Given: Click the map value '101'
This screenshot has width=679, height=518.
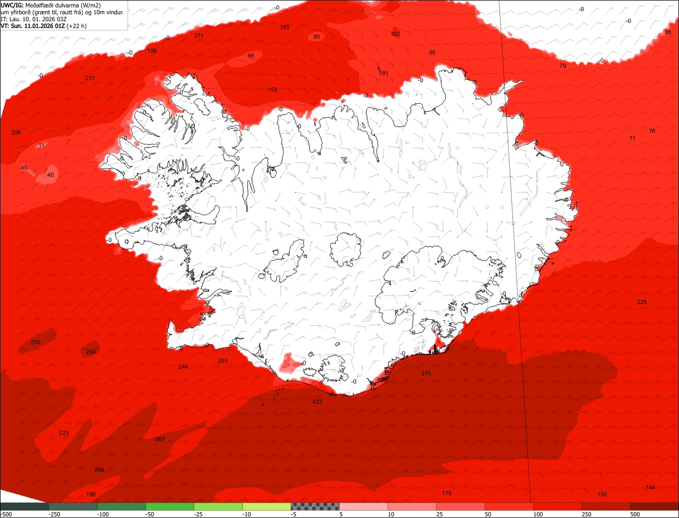Looking at the screenshot, I should click(x=384, y=73).
